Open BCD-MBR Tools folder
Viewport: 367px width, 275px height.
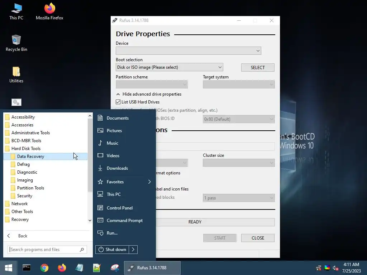pos(46,140)
